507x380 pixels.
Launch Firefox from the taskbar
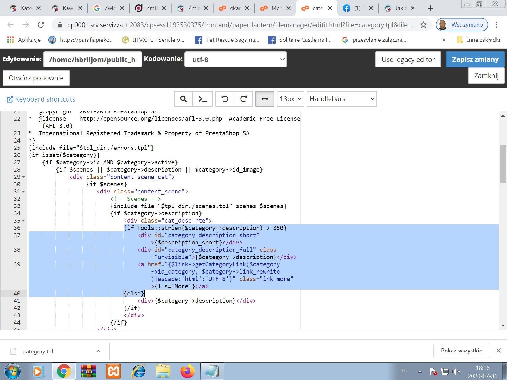click(x=187, y=371)
